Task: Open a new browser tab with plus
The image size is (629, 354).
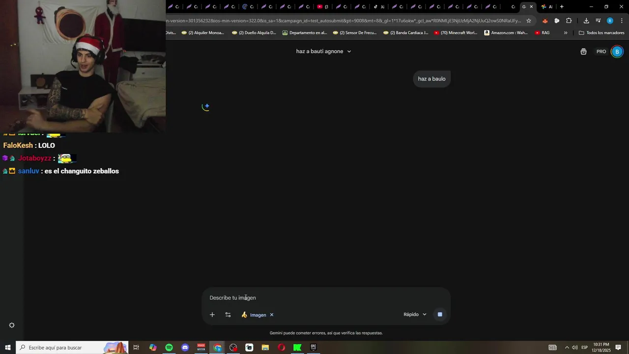Action: coord(562,6)
